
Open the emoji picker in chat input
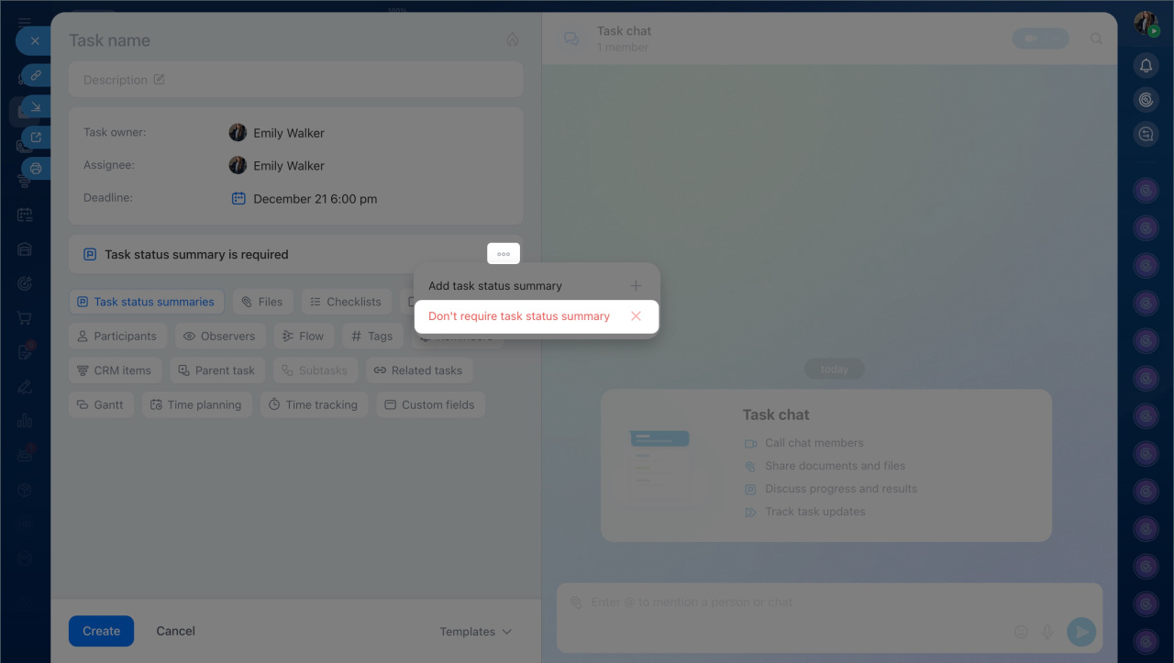[x=1021, y=632]
